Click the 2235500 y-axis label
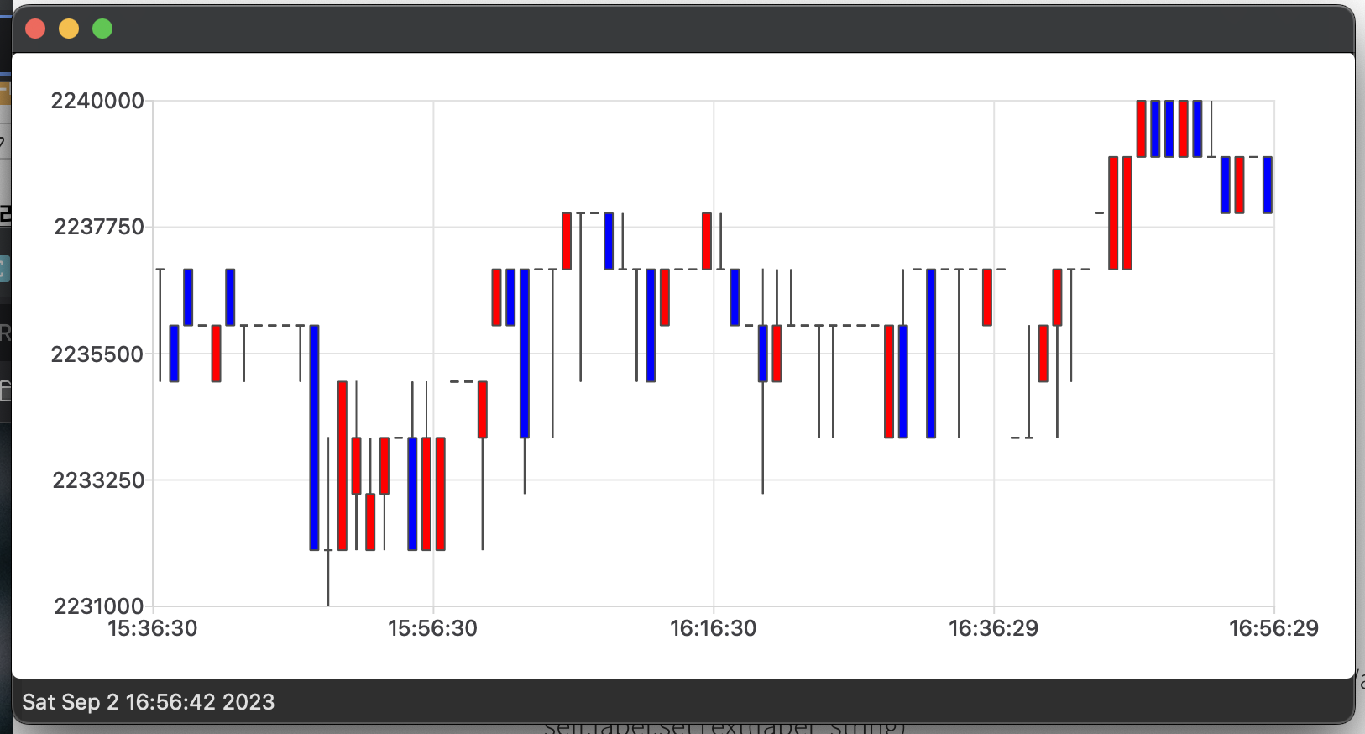The height and width of the screenshot is (734, 1365). (x=97, y=354)
